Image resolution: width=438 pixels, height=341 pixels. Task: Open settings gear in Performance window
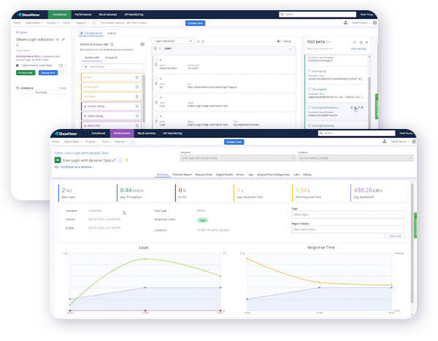(x=414, y=141)
